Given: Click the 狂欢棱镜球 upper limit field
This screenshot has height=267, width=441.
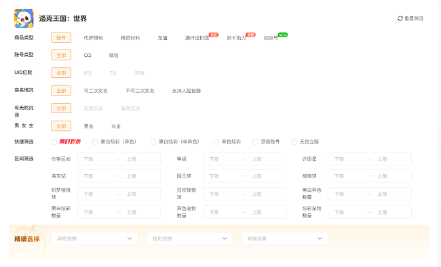Looking at the screenshot, I should click(x=266, y=194).
